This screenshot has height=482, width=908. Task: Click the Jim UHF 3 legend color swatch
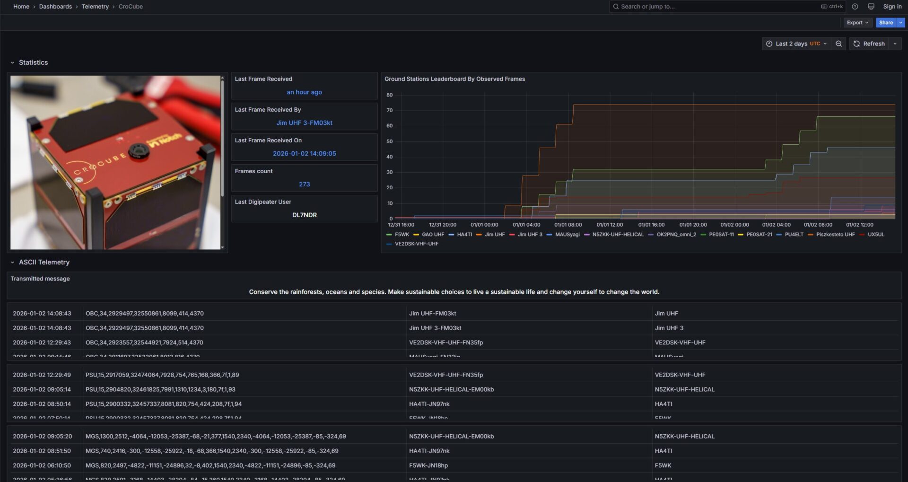click(x=512, y=235)
